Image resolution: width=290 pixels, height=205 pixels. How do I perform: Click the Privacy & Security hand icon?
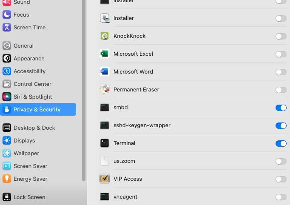7,110
